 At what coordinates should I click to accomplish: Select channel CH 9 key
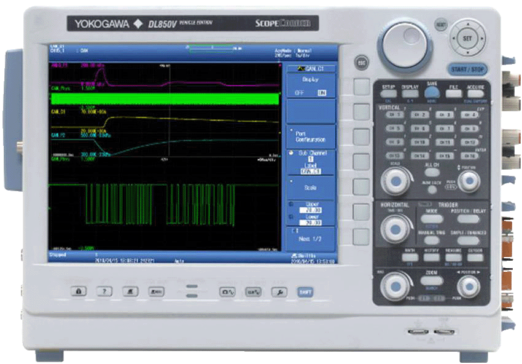pyautogui.click(x=394, y=142)
